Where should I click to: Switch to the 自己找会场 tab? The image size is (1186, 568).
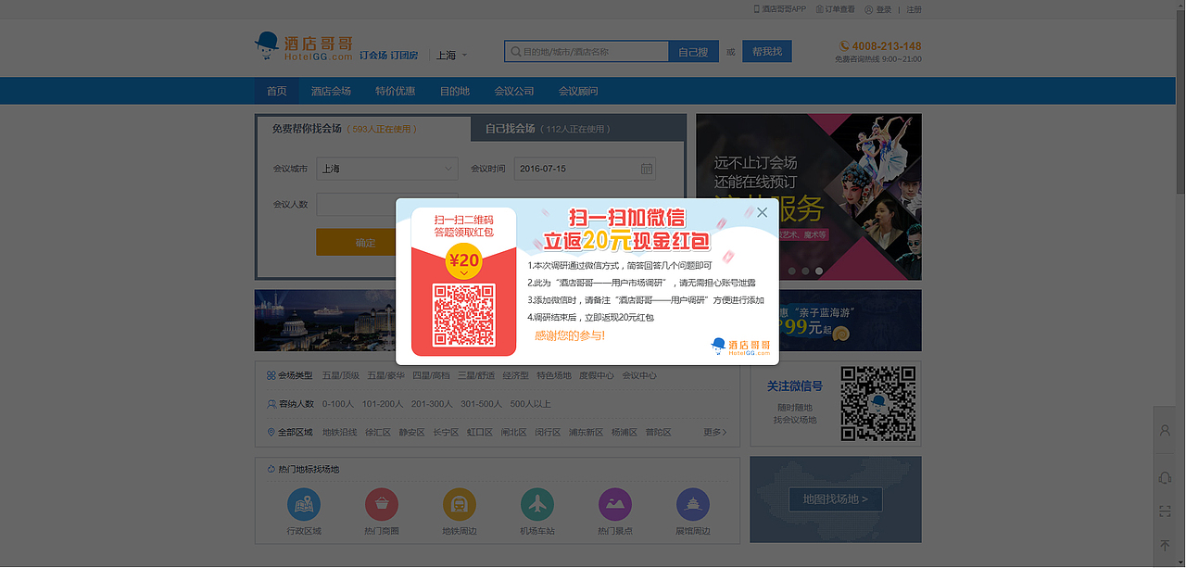click(x=578, y=129)
